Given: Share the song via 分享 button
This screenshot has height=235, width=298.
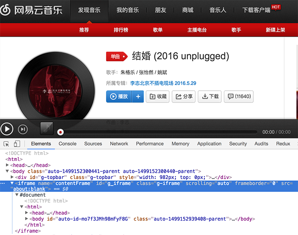Looking at the screenshot, I should (x=183, y=96).
